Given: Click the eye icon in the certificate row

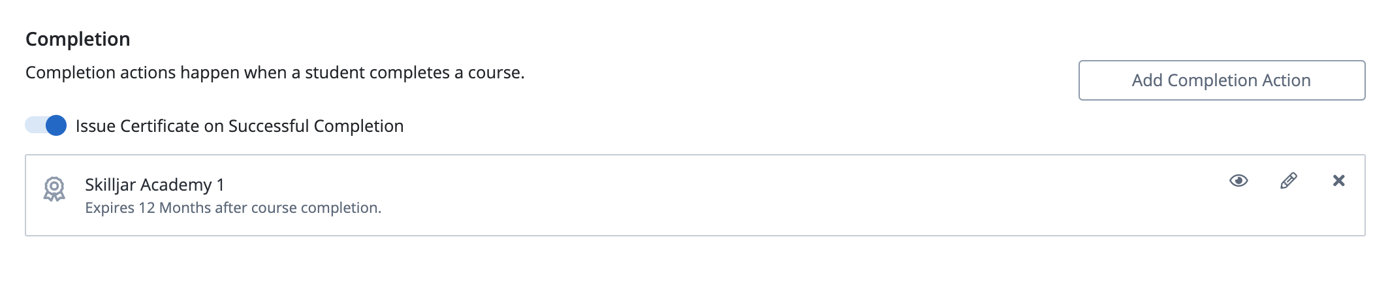Looking at the screenshot, I should [1238, 181].
